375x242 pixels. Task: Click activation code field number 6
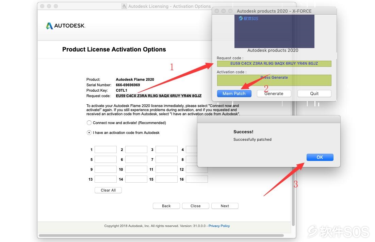click(136, 159)
